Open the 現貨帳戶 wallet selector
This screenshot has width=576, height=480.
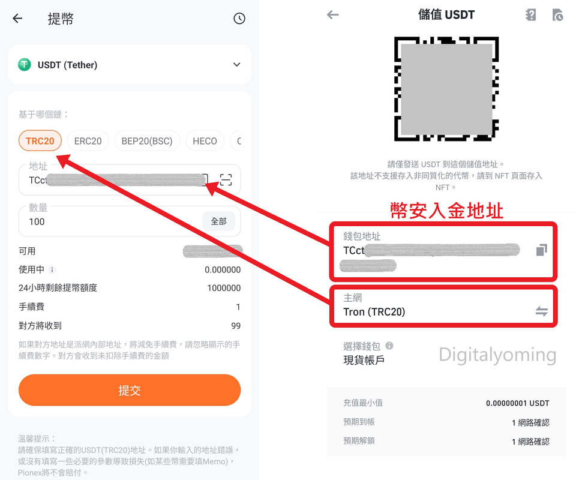pos(364,360)
